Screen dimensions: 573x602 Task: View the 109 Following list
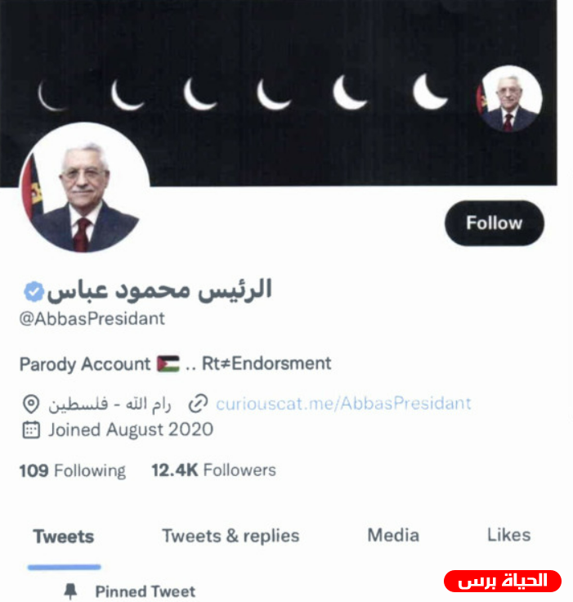pos(73,470)
